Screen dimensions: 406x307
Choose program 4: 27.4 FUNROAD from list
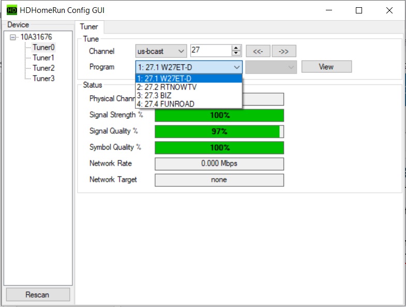[x=189, y=104]
